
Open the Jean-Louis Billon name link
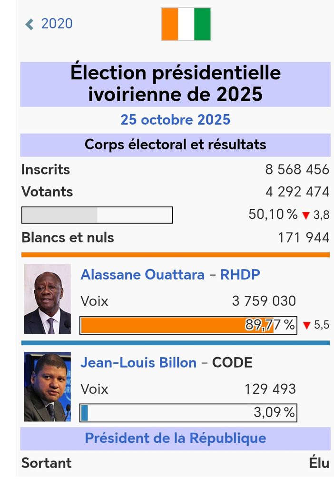click(x=138, y=363)
